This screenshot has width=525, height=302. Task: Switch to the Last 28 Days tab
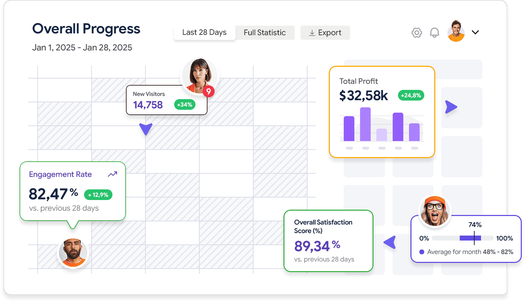(x=204, y=32)
